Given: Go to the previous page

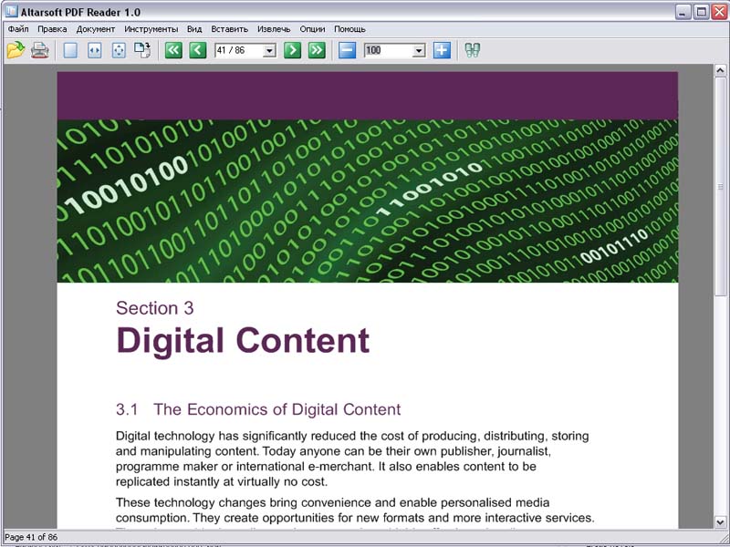Looking at the screenshot, I should [198, 50].
